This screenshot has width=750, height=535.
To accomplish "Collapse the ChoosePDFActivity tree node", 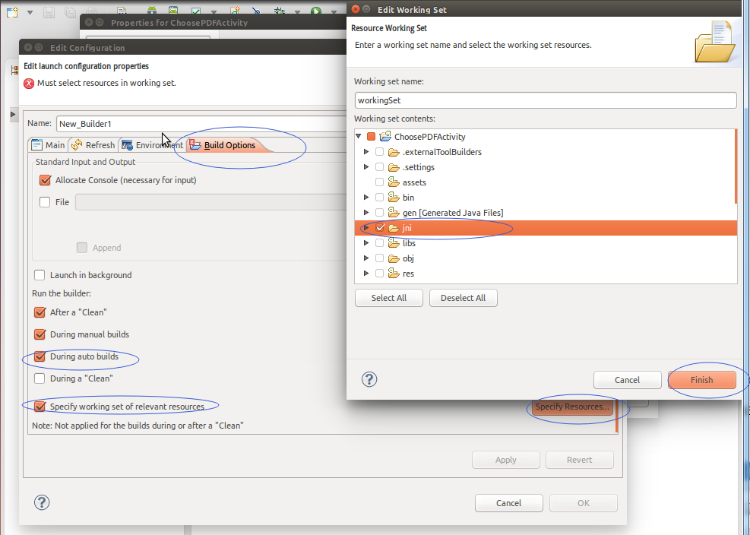I will pyautogui.click(x=358, y=136).
